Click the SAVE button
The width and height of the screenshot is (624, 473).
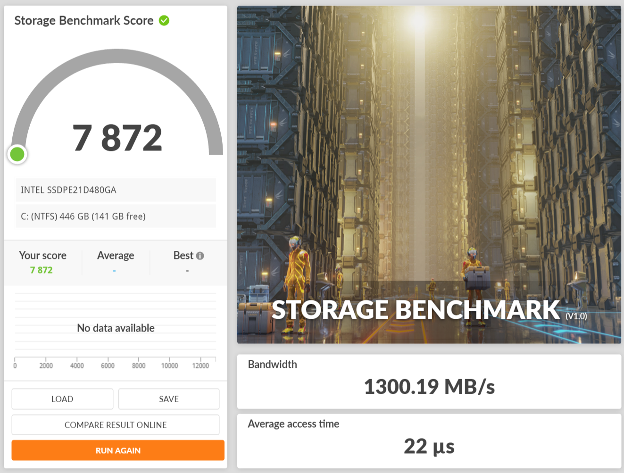169,399
